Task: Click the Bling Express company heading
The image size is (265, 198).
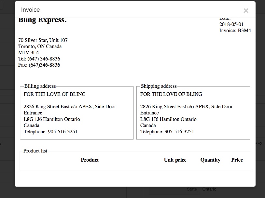Action: [x=42, y=20]
